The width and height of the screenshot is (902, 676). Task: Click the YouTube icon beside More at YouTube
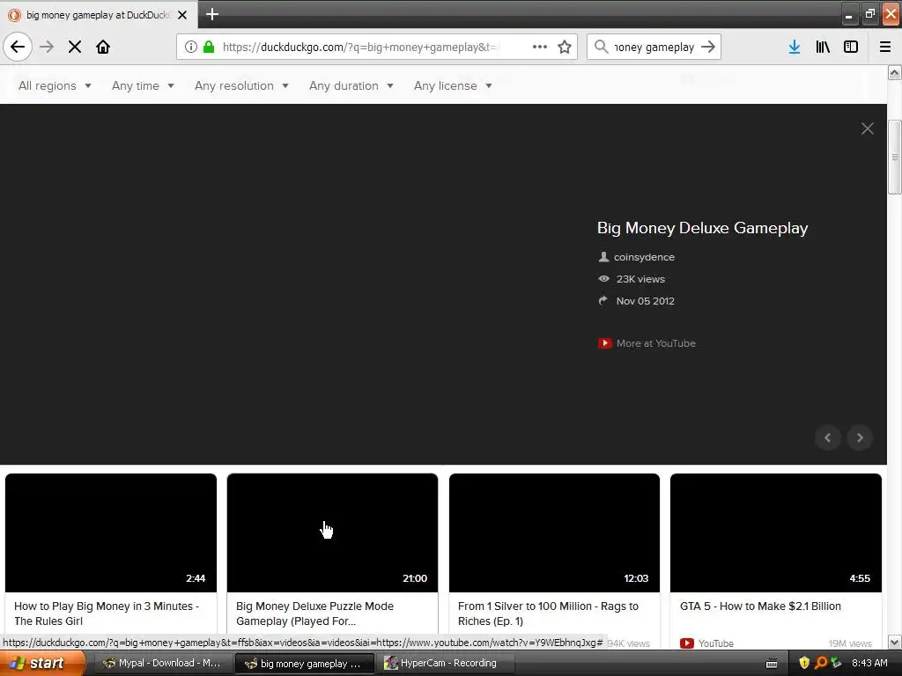[604, 343]
